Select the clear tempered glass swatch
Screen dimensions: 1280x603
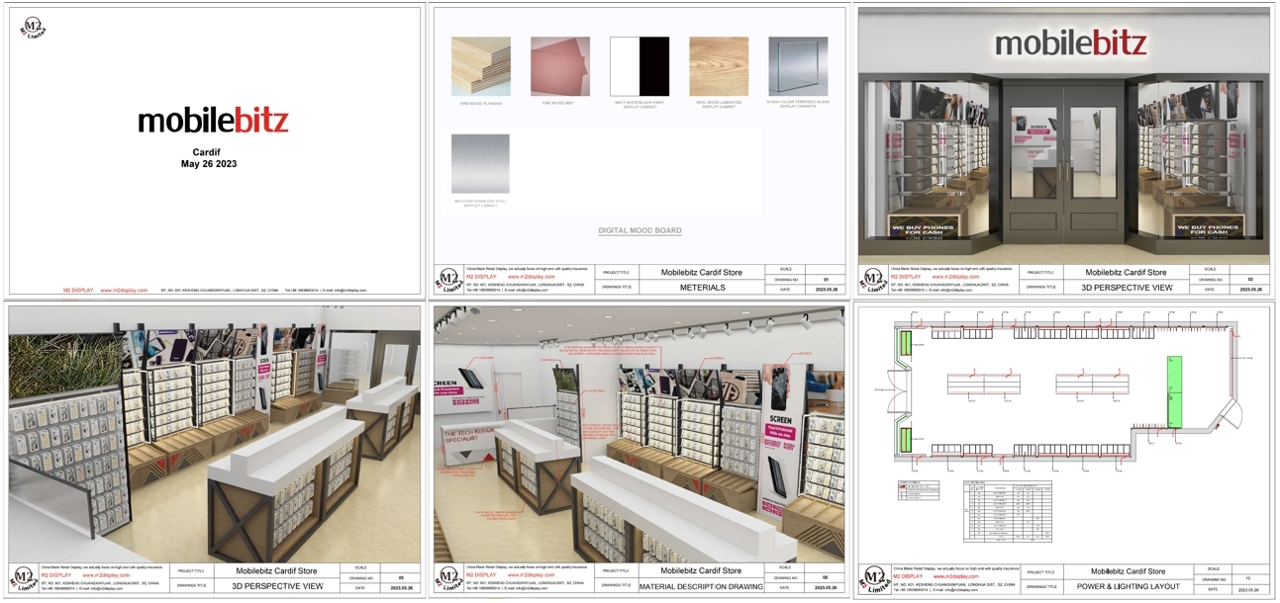[798, 66]
